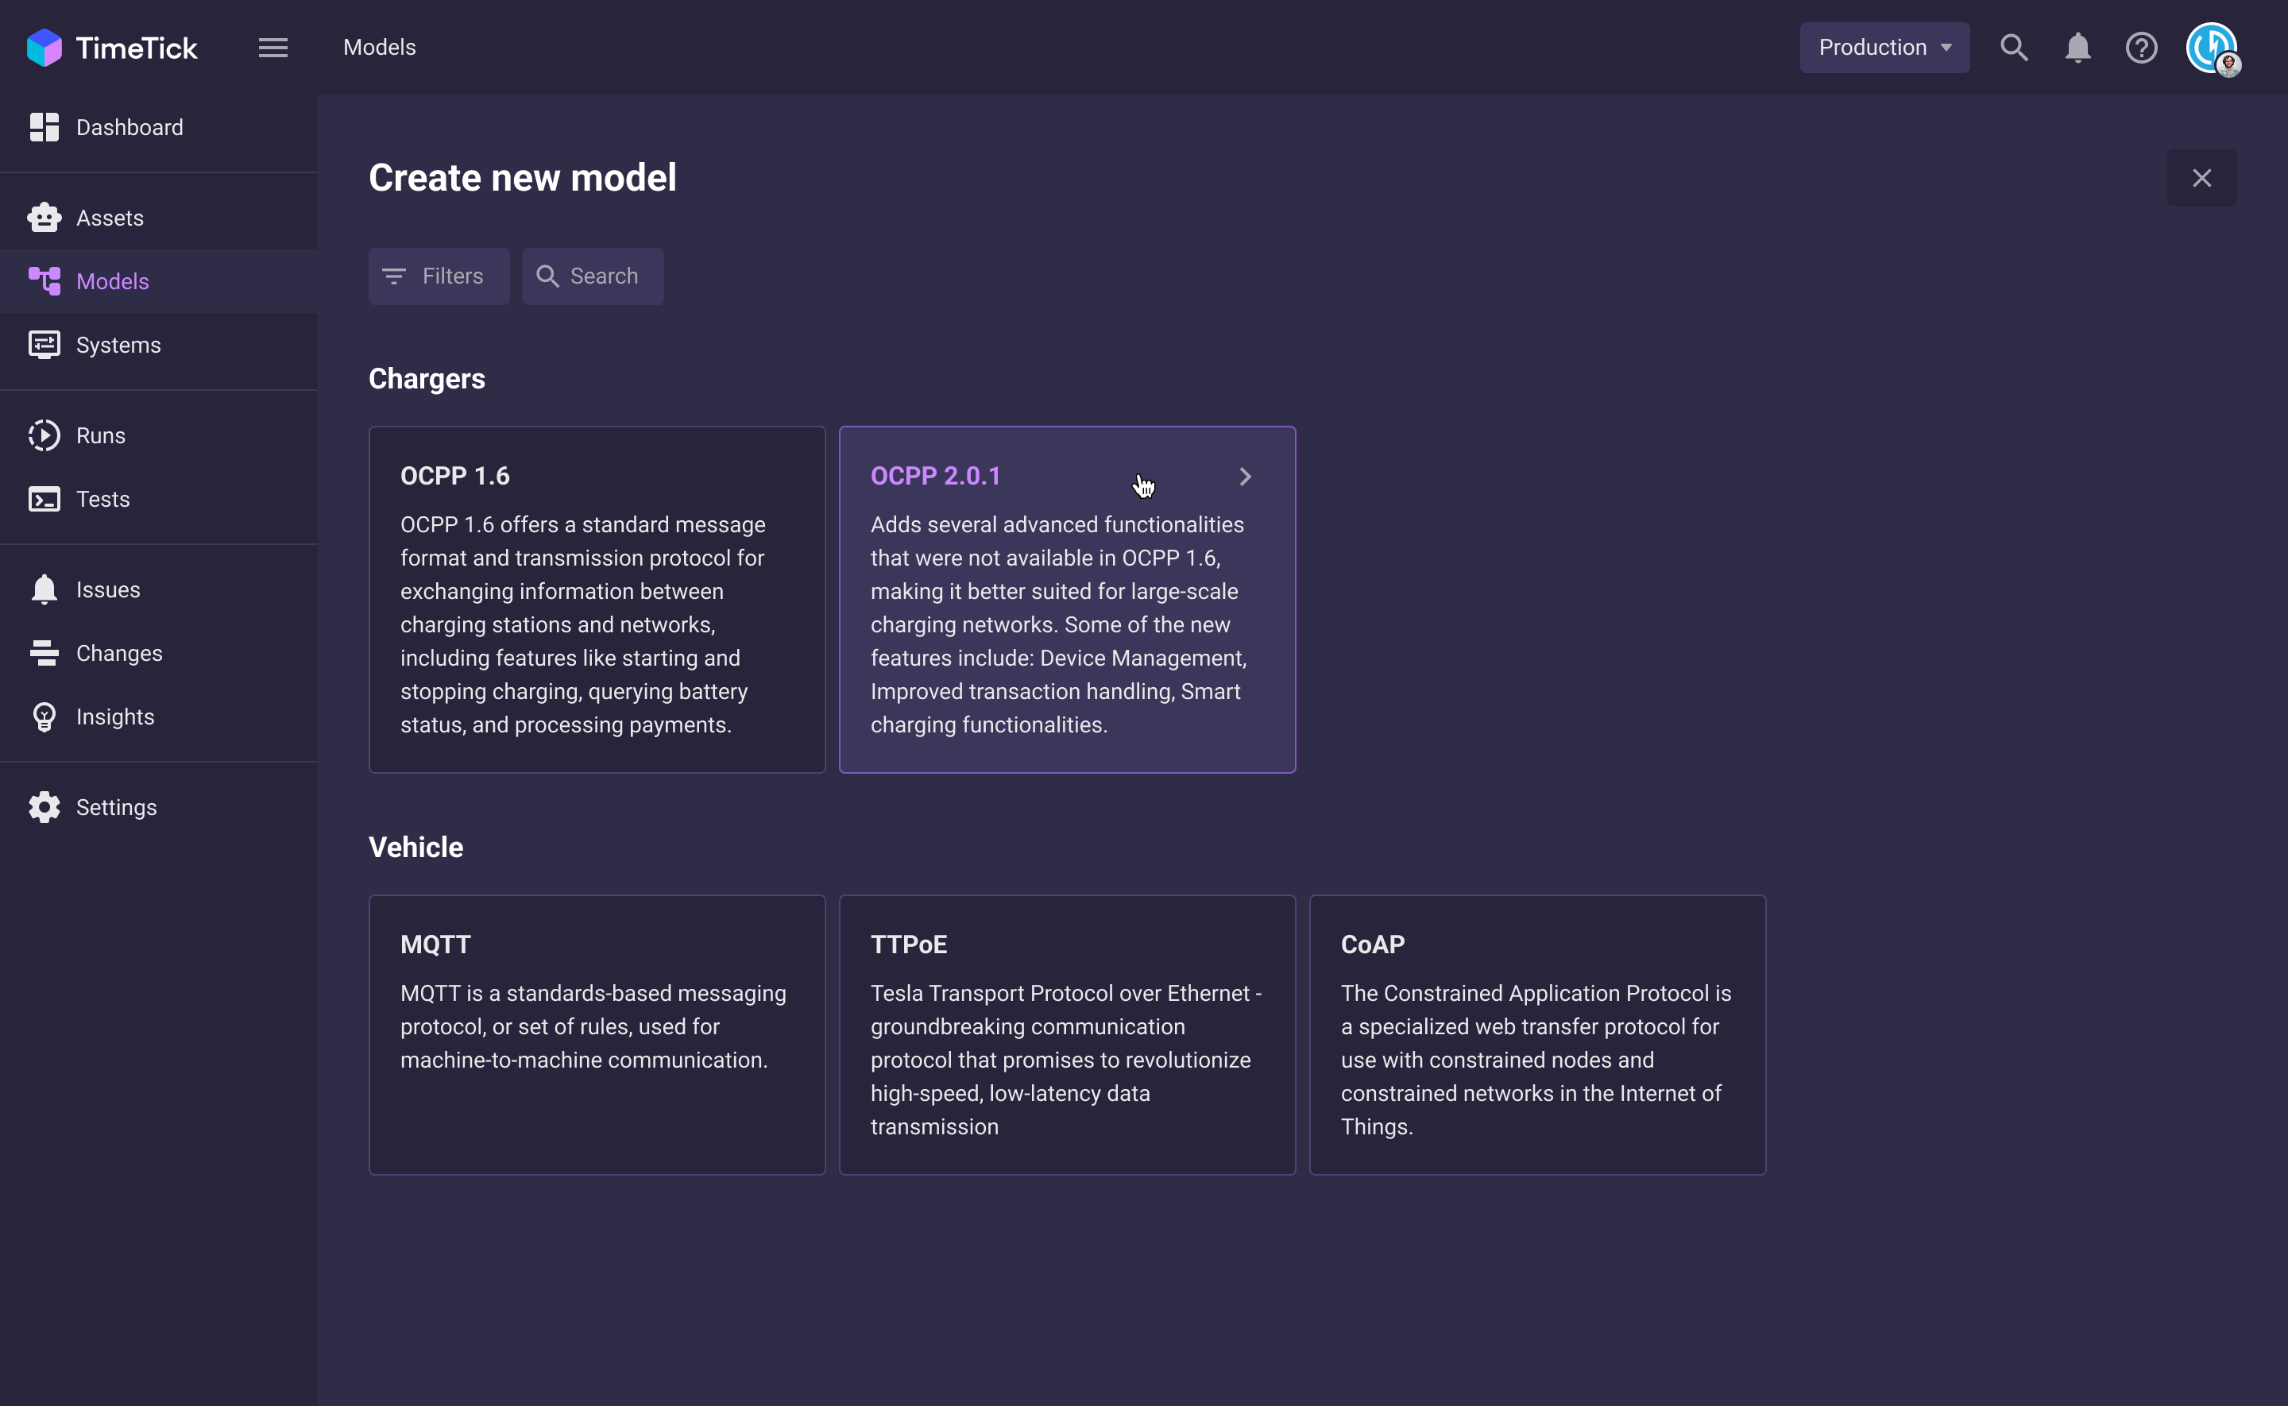Open notifications bell in header
Image resolution: width=2288 pixels, height=1406 pixels.
[2077, 48]
